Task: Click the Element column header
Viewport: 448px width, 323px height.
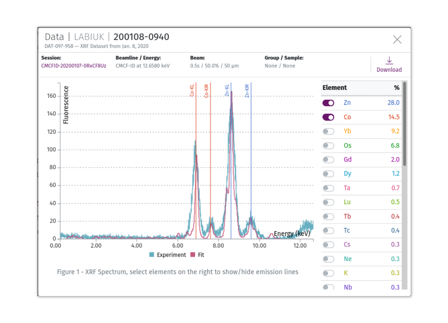Action: tap(335, 88)
